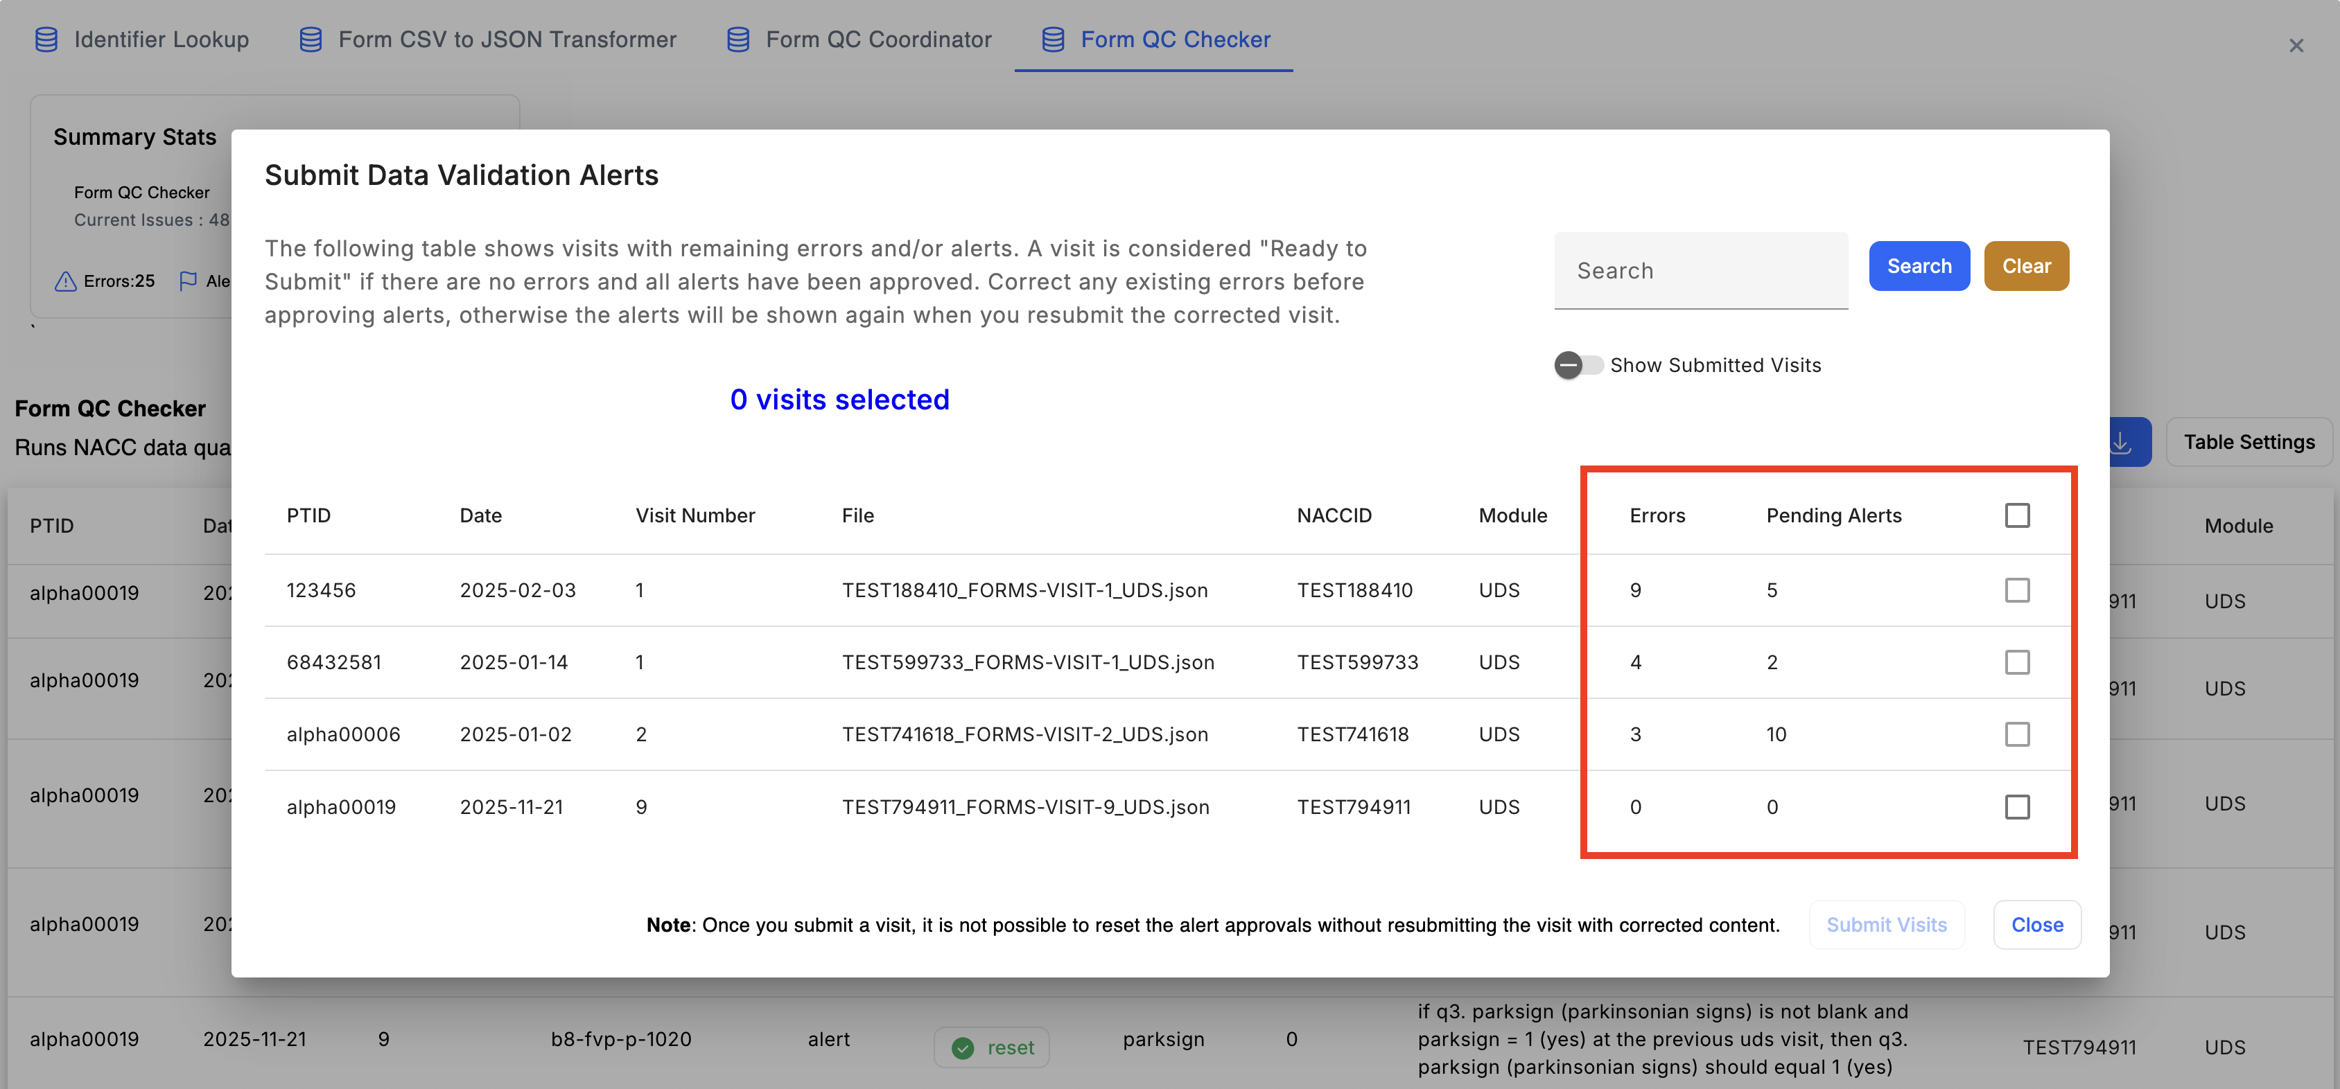The height and width of the screenshot is (1089, 2340).
Task: Open Table Settings in the background page
Action: [x=2249, y=443]
